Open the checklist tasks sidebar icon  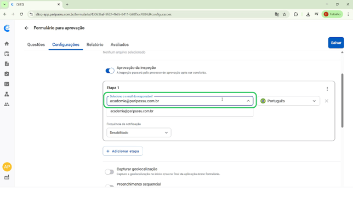pyautogui.click(x=7, y=74)
